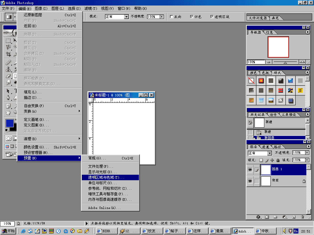Click the create new layer icon

pos(294,217)
